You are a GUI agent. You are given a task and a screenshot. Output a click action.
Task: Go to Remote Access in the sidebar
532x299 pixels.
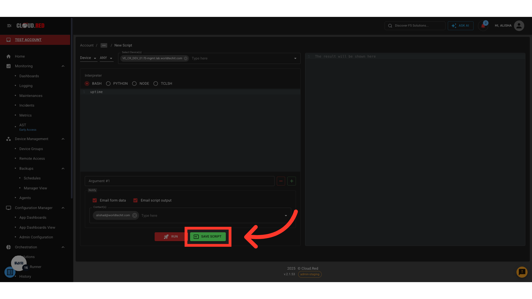click(32, 159)
